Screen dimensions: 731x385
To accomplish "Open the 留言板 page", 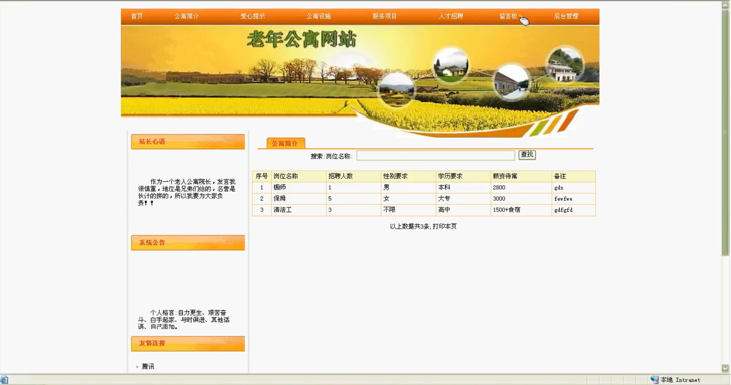I will tap(508, 16).
